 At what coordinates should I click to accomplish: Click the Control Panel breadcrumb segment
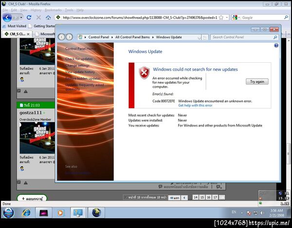pos(98,37)
